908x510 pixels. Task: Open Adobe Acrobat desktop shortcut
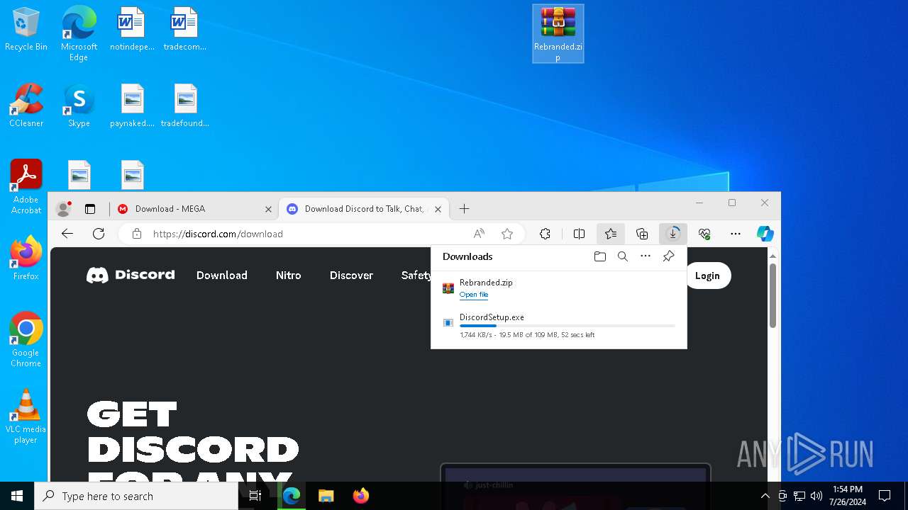26,187
